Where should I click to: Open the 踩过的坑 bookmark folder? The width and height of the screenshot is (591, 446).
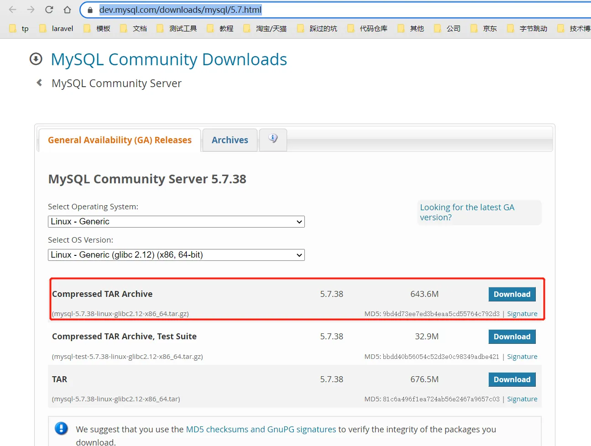coord(317,28)
